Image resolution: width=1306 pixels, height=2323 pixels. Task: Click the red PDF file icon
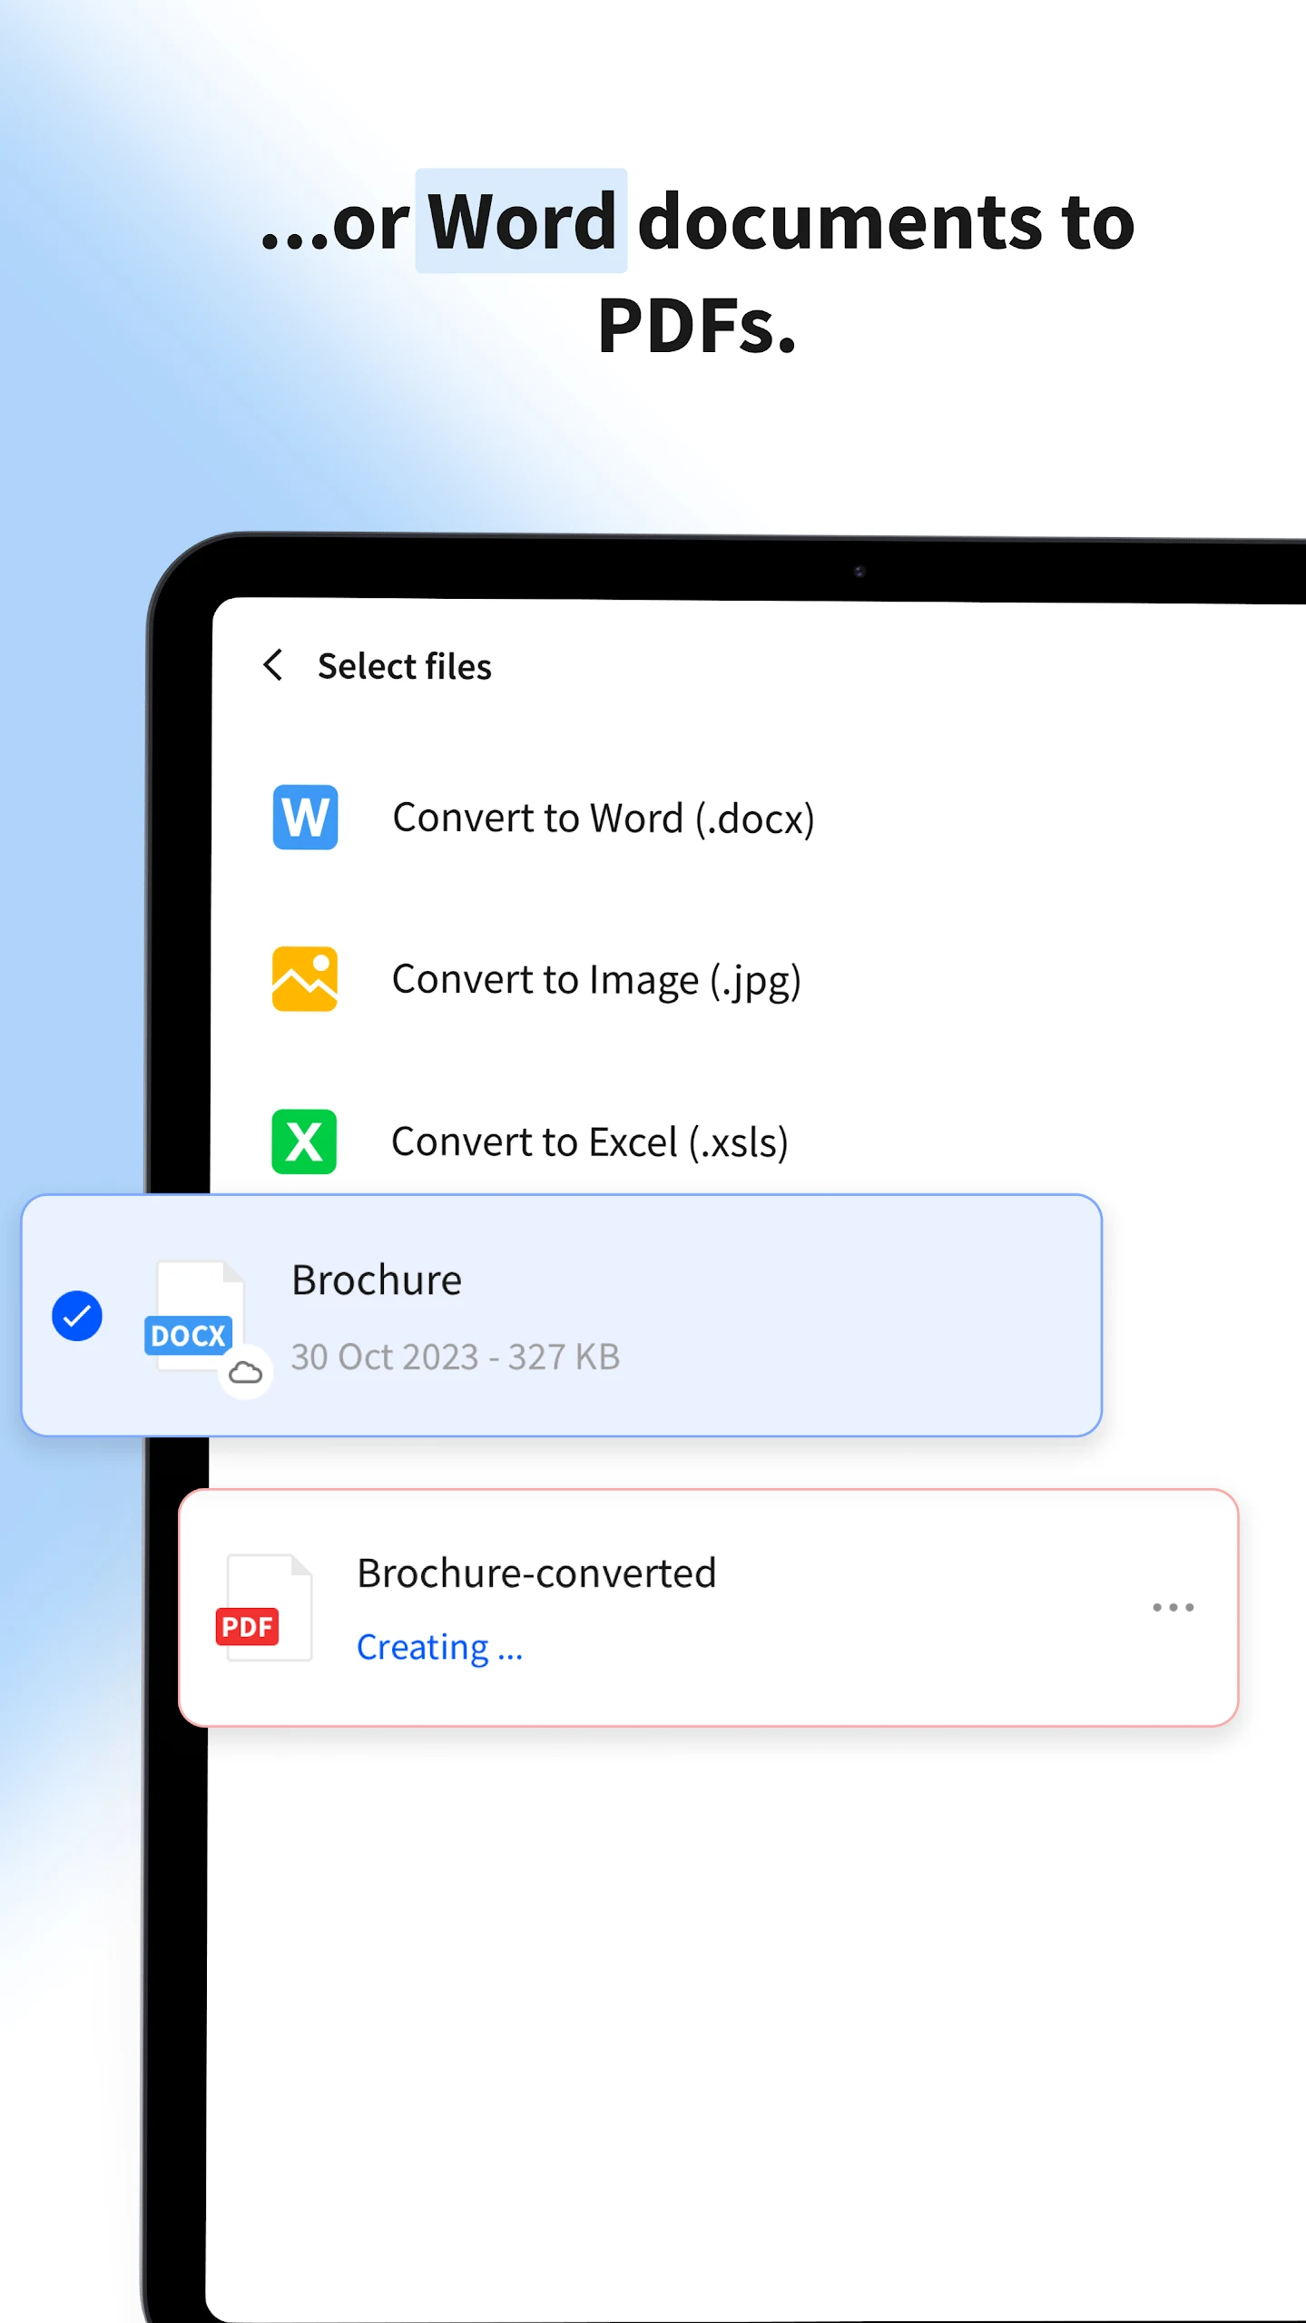[264, 1608]
